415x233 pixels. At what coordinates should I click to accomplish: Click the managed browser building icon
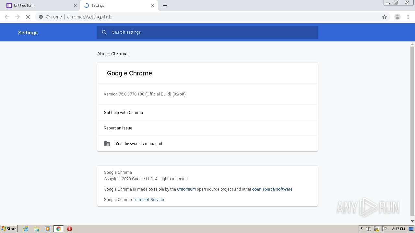107,144
